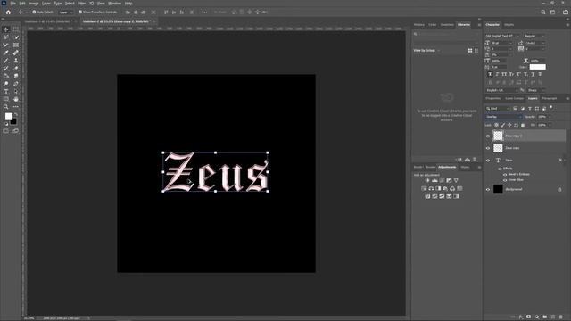Select the Crop tool

(6, 45)
